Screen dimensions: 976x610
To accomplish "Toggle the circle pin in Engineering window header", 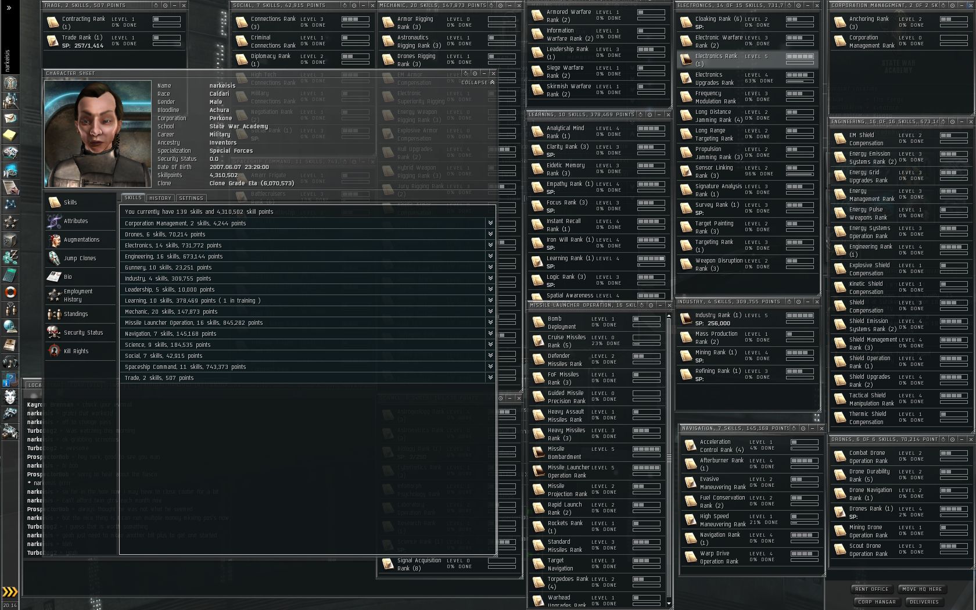I will pyautogui.click(x=952, y=121).
